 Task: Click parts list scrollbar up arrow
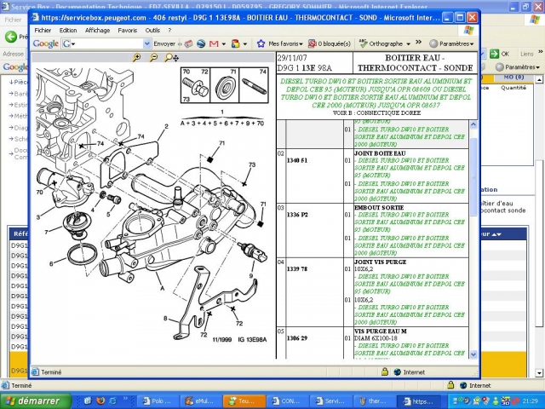click(x=473, y=124)
